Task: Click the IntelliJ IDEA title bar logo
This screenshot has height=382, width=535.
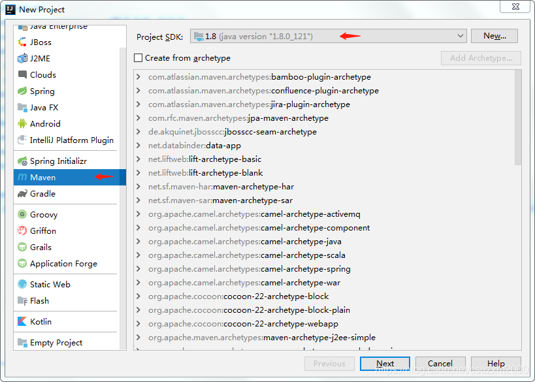Action: pos(10,10)
